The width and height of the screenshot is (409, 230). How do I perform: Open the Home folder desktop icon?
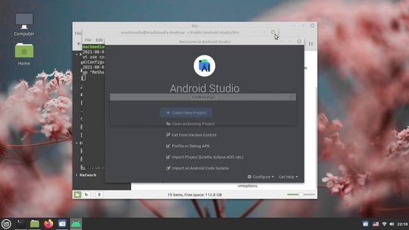(x=24, y=54)
